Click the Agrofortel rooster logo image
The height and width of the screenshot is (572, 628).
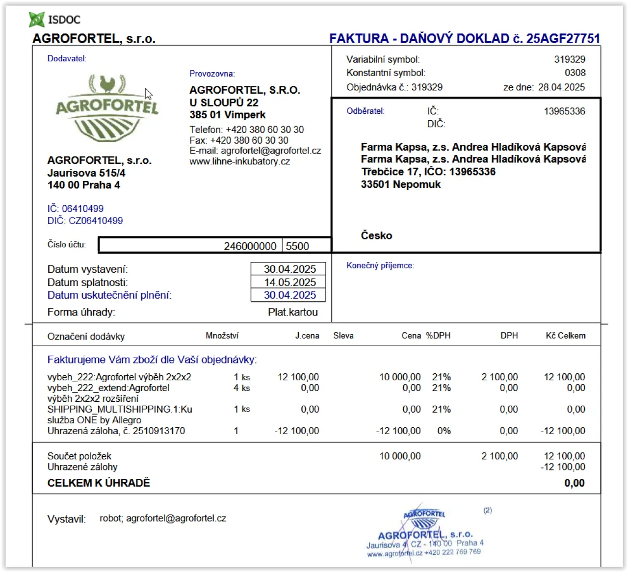click(107, 108)
